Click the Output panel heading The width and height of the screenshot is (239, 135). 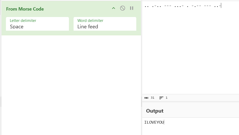click(x=155, y=111)
